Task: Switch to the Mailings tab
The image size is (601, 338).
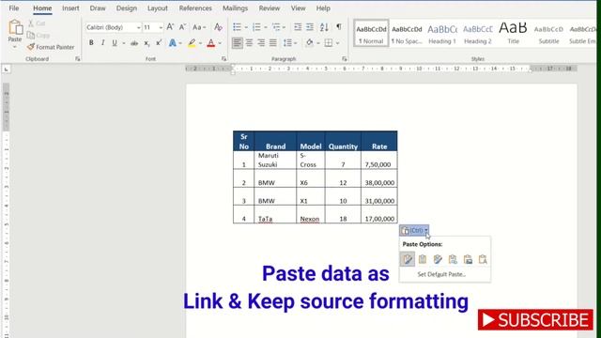Action: (x=236, y=8)
